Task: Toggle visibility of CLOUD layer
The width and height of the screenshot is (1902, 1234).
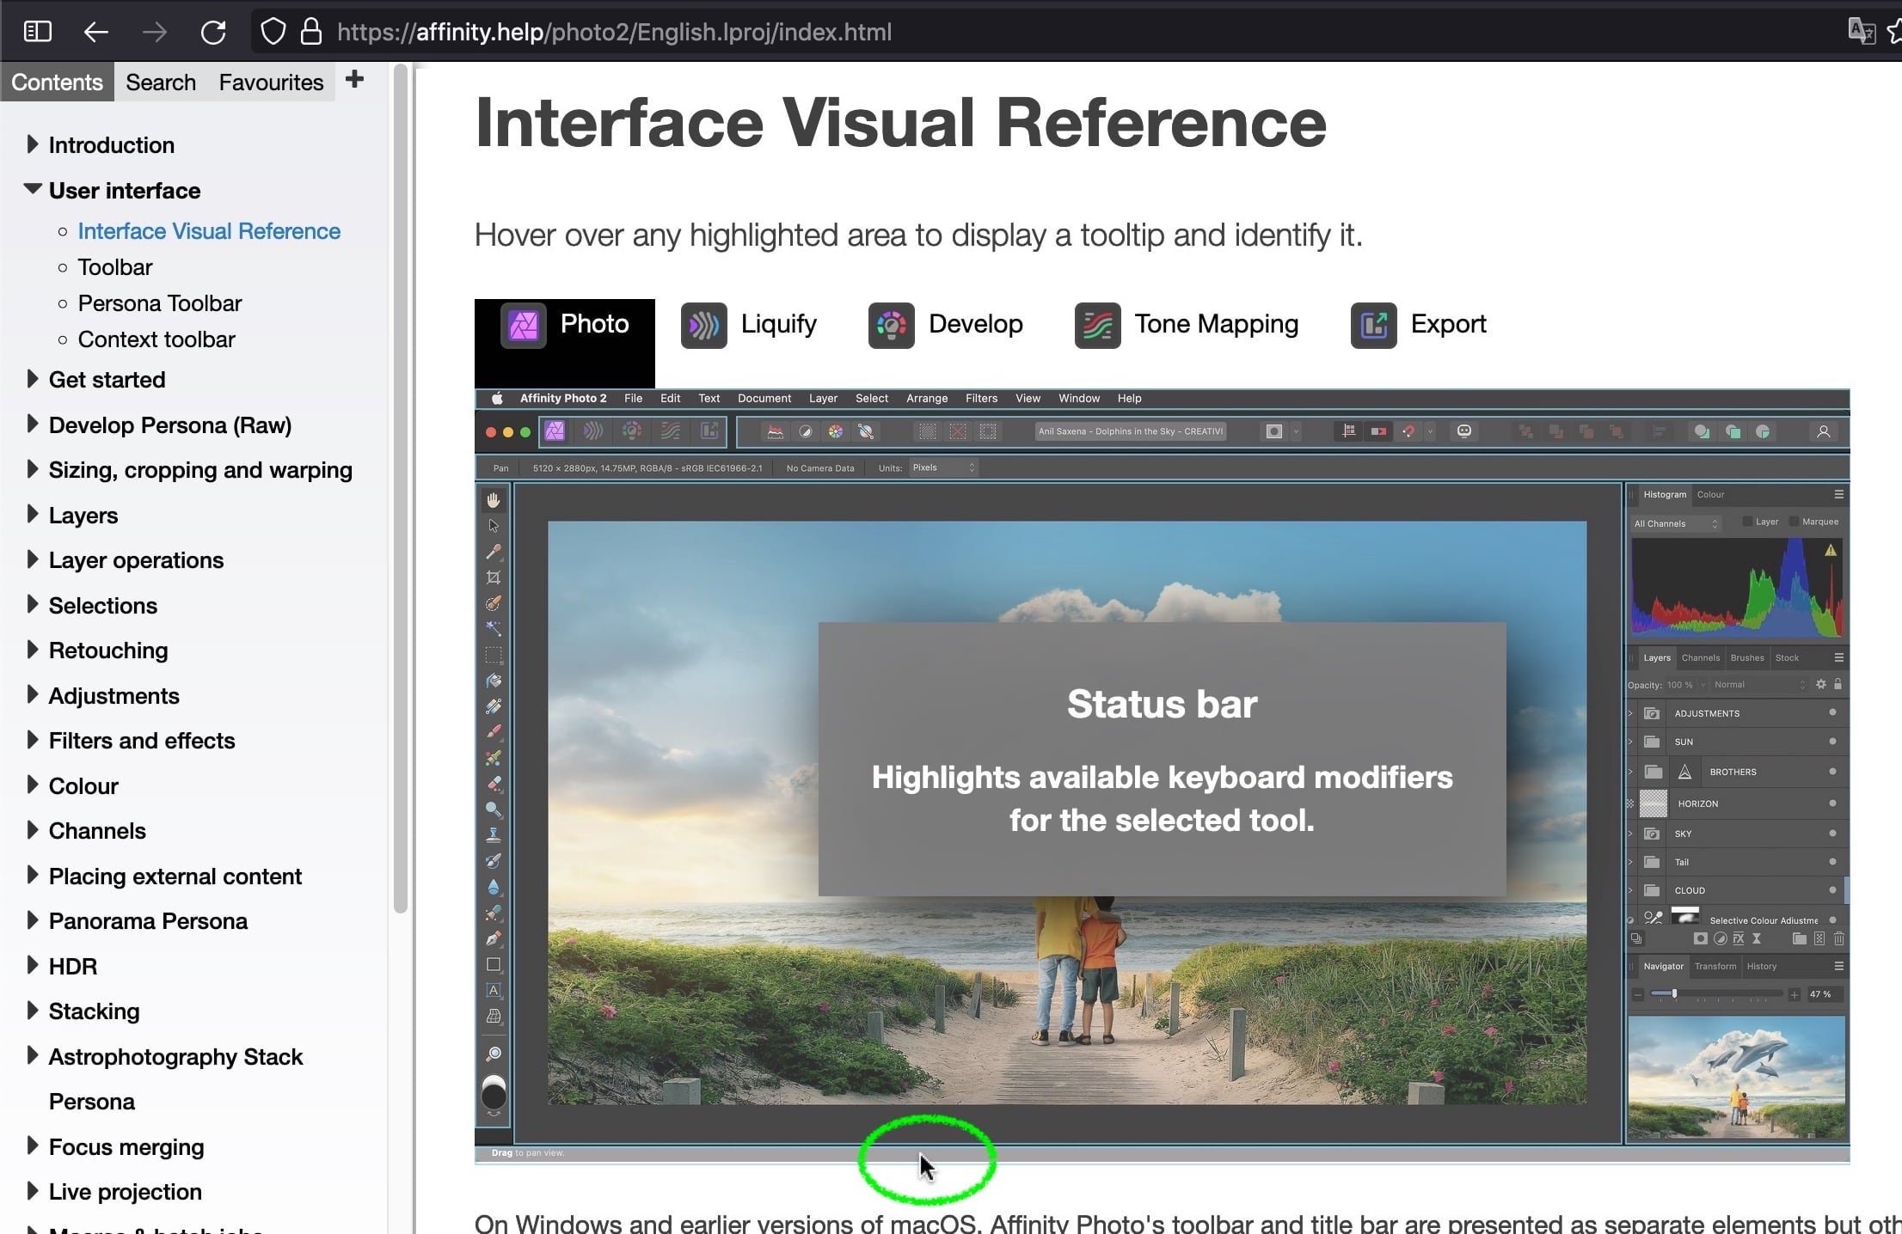Action: coord(1832,889)
